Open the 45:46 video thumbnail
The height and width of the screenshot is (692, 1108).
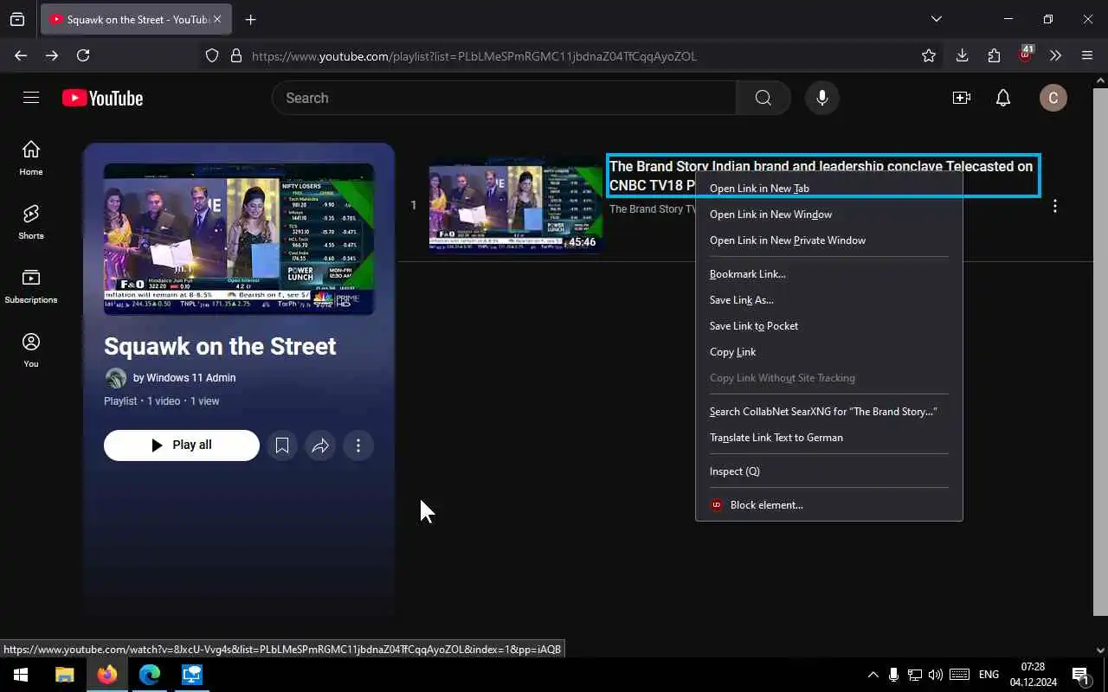click(516, 206)
